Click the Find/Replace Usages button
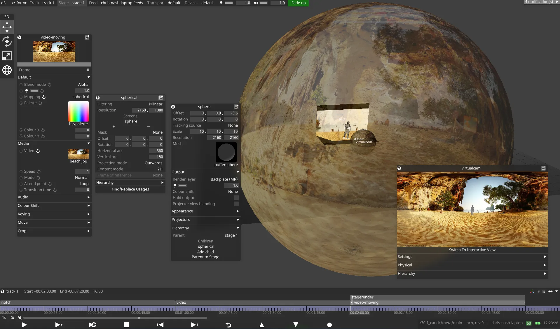 pos(130,189)
